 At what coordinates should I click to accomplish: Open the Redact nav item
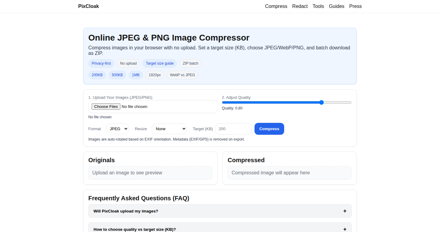(x=300, y=6)
